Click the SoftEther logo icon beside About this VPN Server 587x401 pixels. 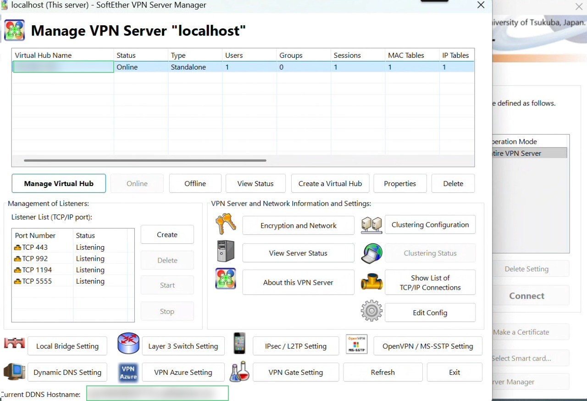tap(226, 279)
